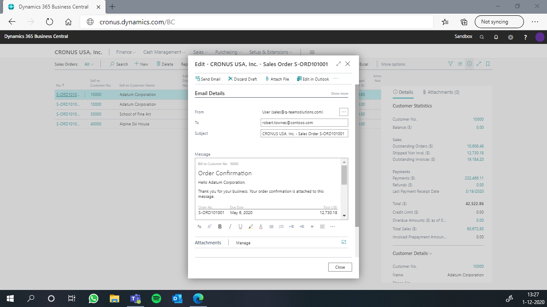Open the Setup & Extensions menu dropdown
Viewport: 547px width, 307px height.
[x=271, y=52]
